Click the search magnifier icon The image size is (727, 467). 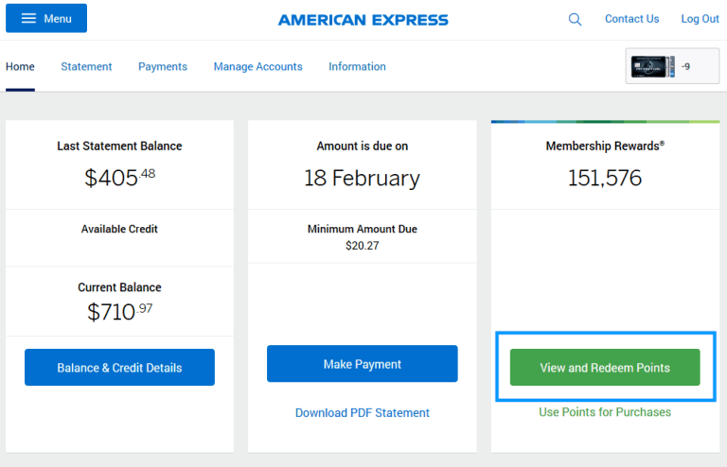[x=575, y=19]
